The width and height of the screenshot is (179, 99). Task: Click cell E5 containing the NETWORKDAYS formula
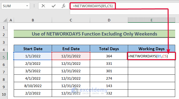click(151, 56)
